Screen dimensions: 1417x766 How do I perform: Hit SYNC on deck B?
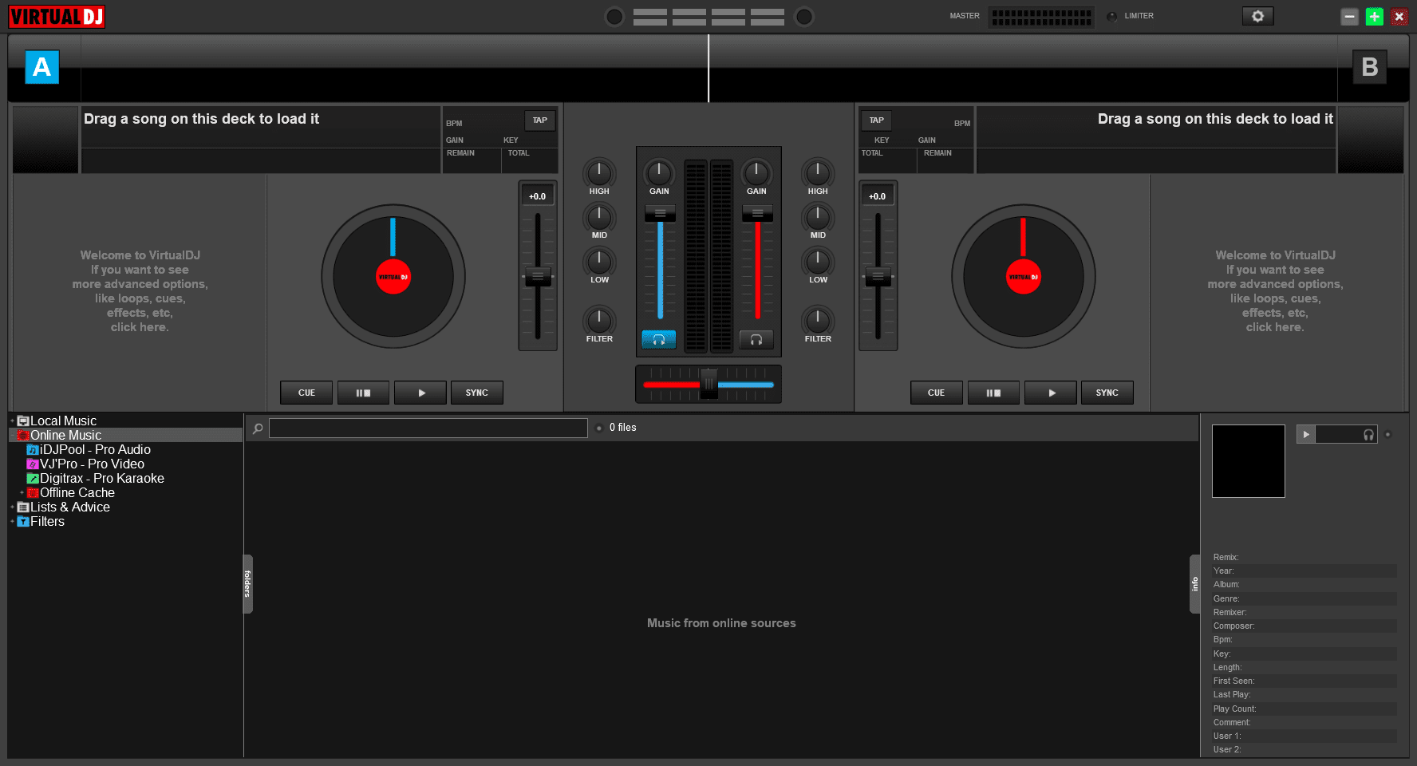1107,393
